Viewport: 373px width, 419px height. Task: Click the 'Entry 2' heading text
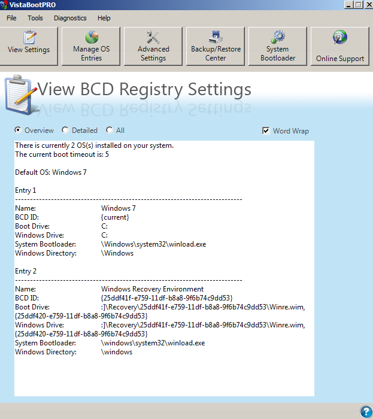[26, 271]
